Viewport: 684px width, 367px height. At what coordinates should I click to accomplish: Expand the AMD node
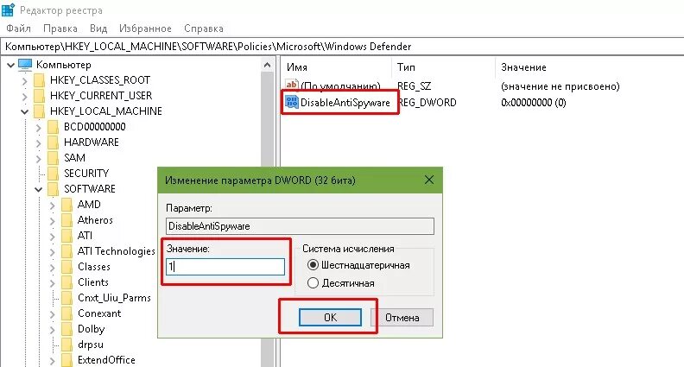(53, 206)
